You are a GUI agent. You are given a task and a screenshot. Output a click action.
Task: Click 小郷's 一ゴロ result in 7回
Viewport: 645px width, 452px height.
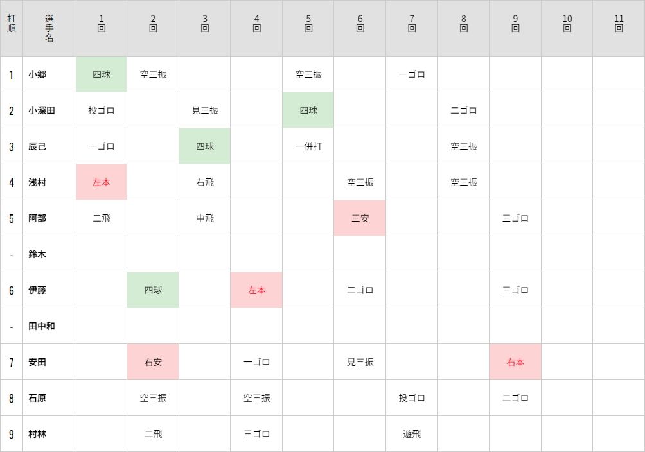[412, 74]
